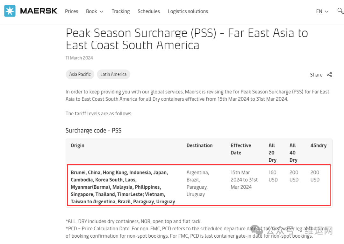Open the search magnifier icon
The width and height of the screenshot is (344, 244).
coord(340,11)
